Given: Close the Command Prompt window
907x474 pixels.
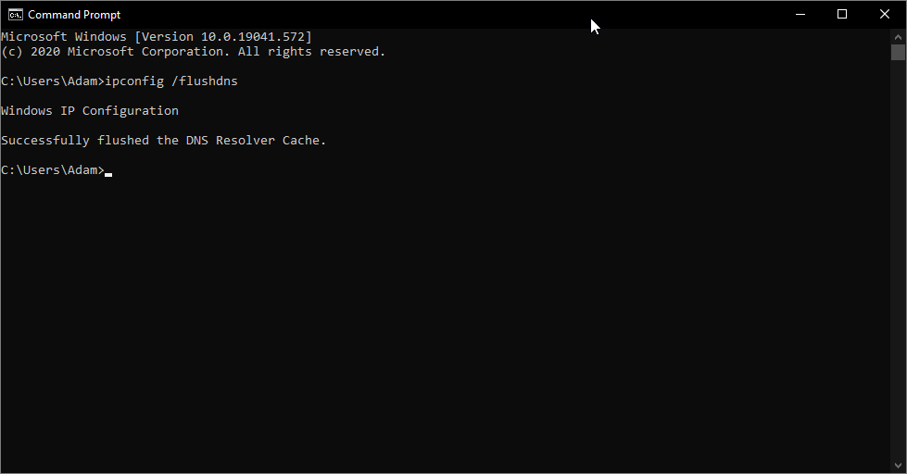Looking at the screenshot, I should pyautogui.click(x=885, y=15).
